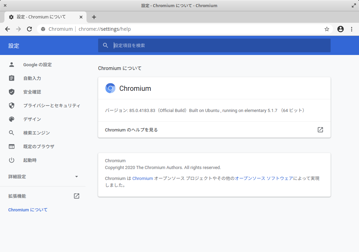Click the browser icon beside 既定のブラウザ
Image resolution: width=359 pixels, height=252 pixels.
point(12,146)
